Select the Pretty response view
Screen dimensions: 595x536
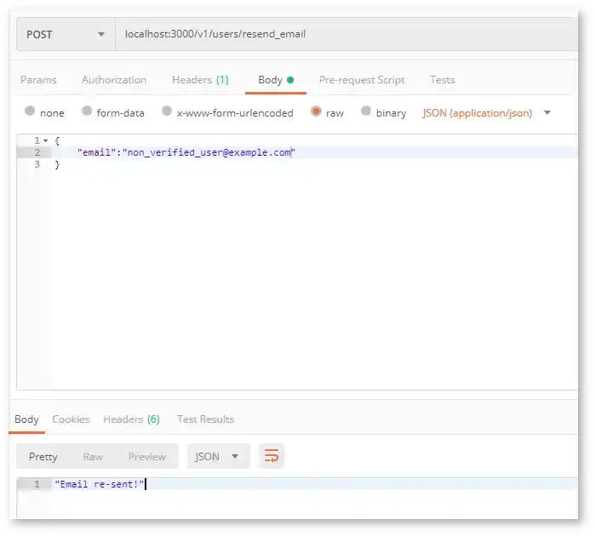pyautogui.click(x=43, y=456)
